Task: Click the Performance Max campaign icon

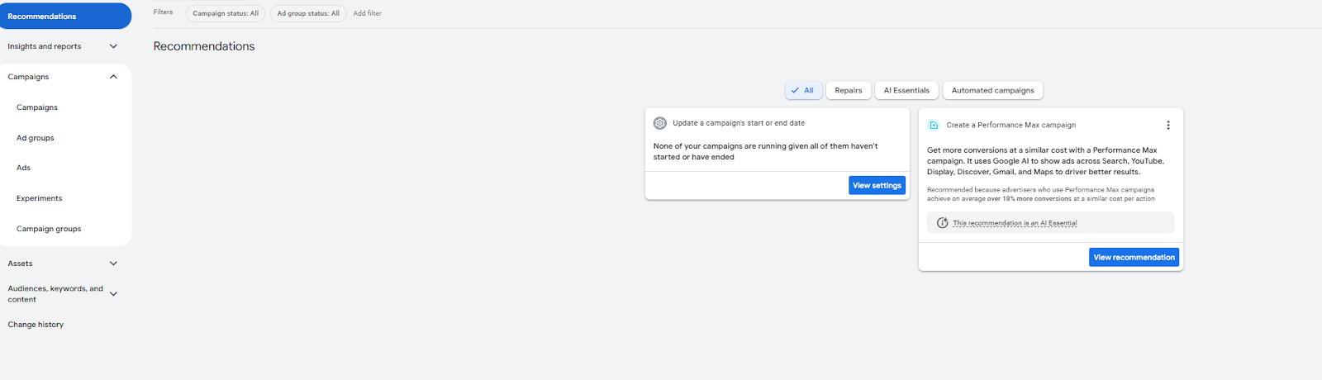Action: click(934, 125)
